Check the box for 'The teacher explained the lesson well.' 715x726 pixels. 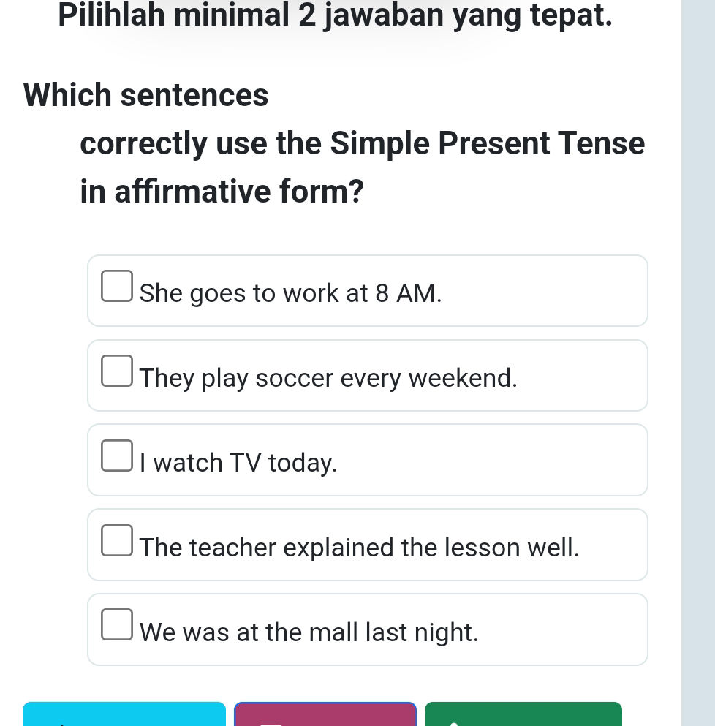pos(117,540)
